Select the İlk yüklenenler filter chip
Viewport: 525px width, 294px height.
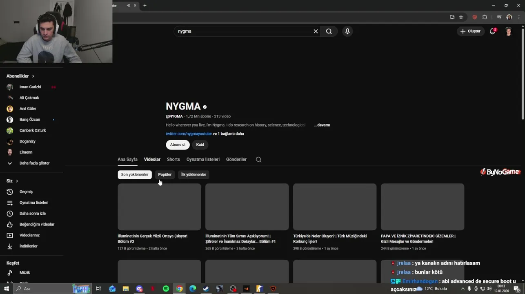click(194, 175)
